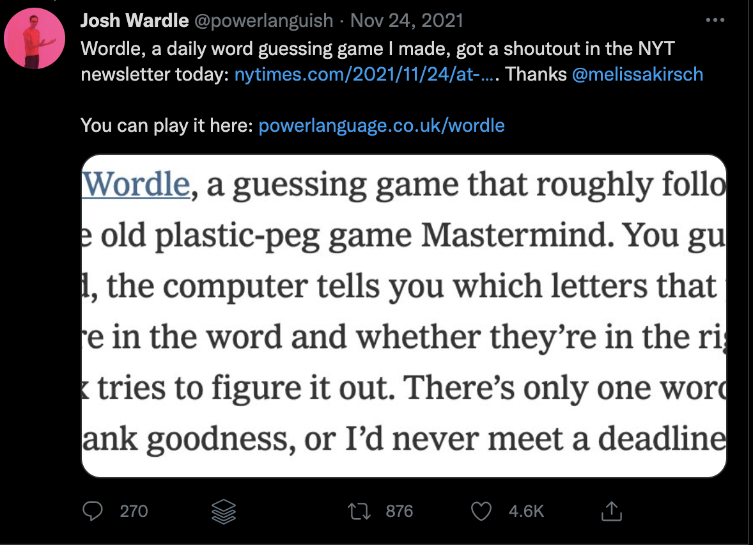
Task: Click the reply speech bubble icon
Action: pos(93,511)
